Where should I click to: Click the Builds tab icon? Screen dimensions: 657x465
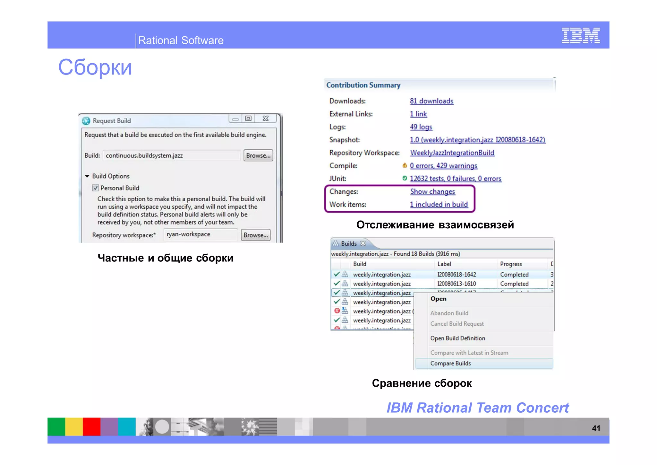tap(336, 243)
